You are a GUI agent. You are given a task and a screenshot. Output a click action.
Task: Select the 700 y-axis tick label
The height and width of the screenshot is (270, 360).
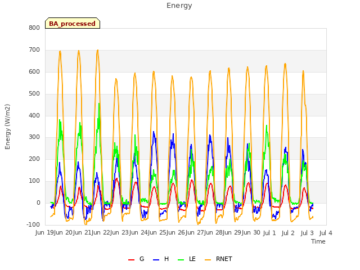point(34,49)
